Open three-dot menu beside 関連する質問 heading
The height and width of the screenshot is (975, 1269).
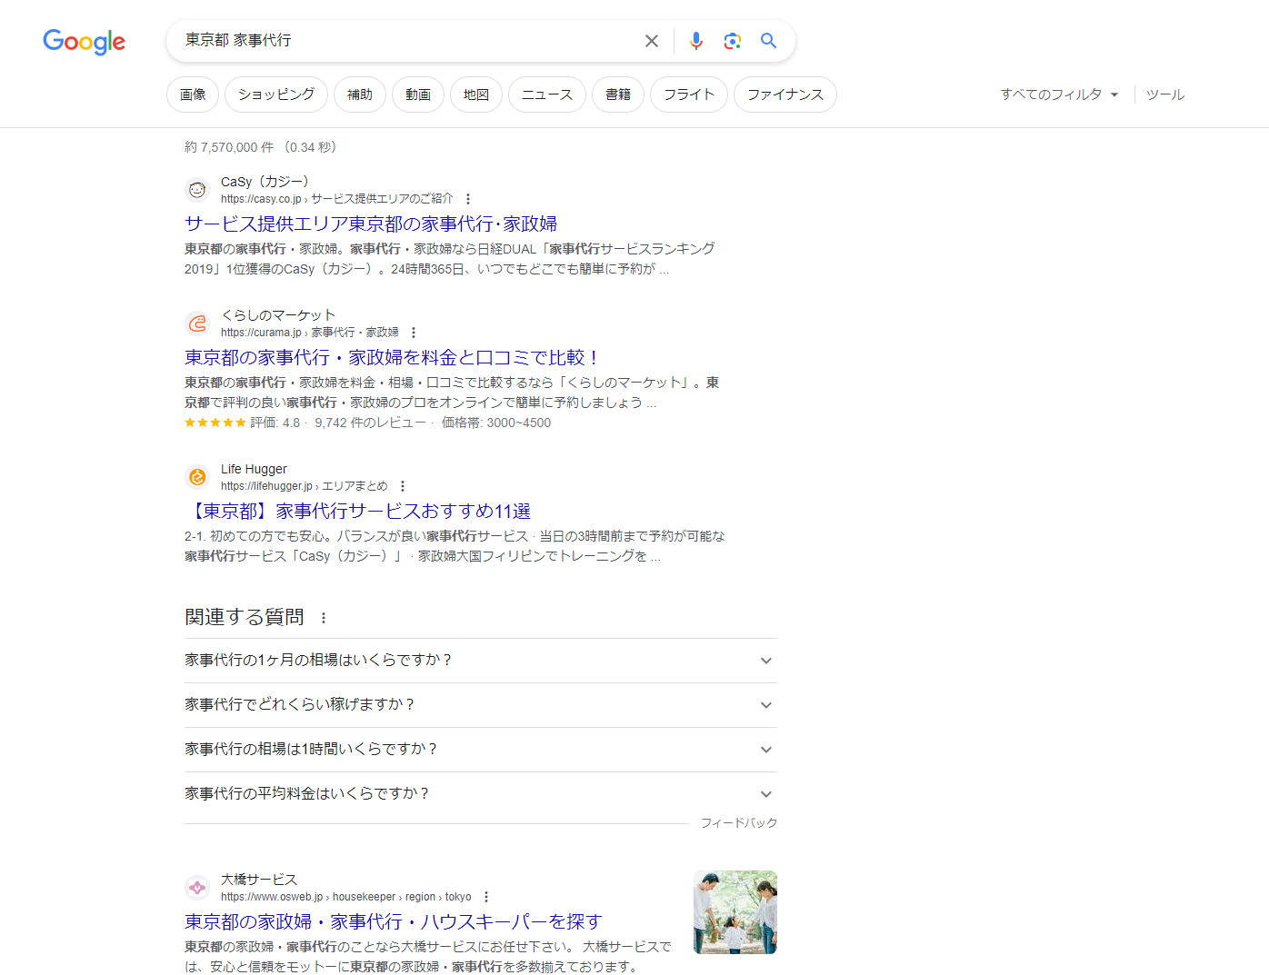(x=324, y=618)
